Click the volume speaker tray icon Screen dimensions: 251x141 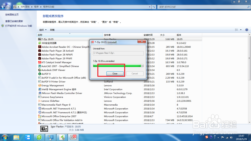pyautogui.click(x=231, y=137)
